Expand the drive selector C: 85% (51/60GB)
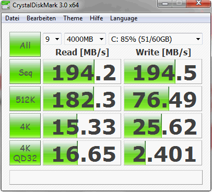Image resolution: width=212 pixels, height=192 pixels. click(x=156, y=39)
